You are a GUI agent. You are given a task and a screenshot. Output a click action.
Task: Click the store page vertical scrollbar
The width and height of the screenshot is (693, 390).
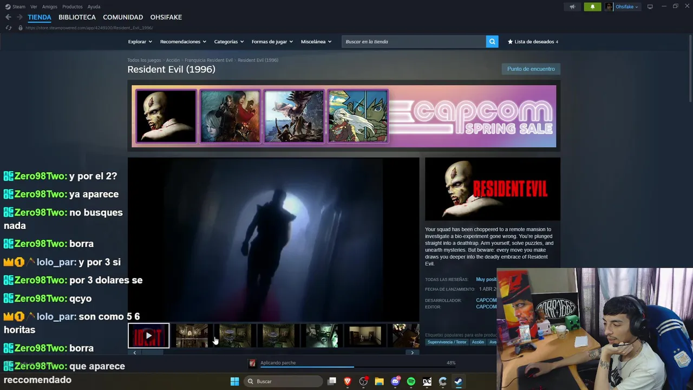tap(690, 68)
